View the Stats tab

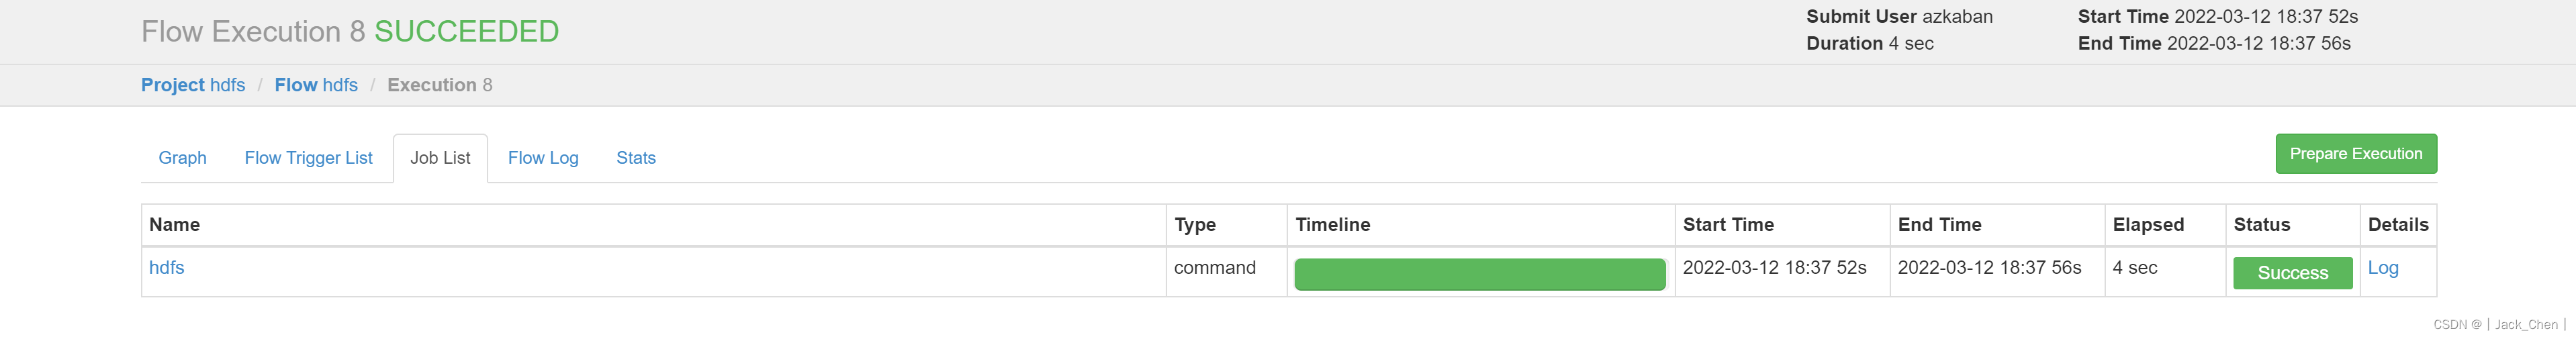point(636,158)
